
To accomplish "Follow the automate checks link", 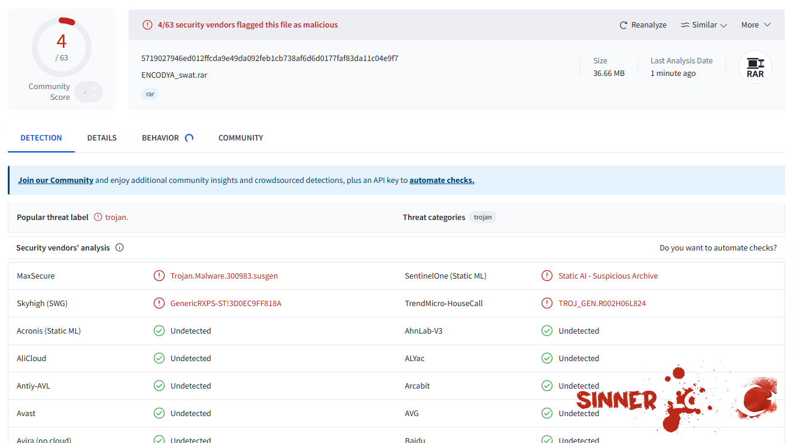I will click(x=442, y=180).
